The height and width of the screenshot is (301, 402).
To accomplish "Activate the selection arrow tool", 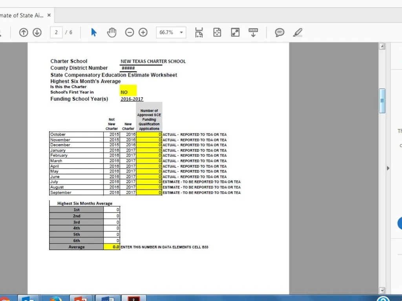I will tap(94, 33).
